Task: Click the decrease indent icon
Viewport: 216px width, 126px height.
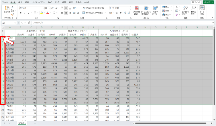Action: click(74, 13)
